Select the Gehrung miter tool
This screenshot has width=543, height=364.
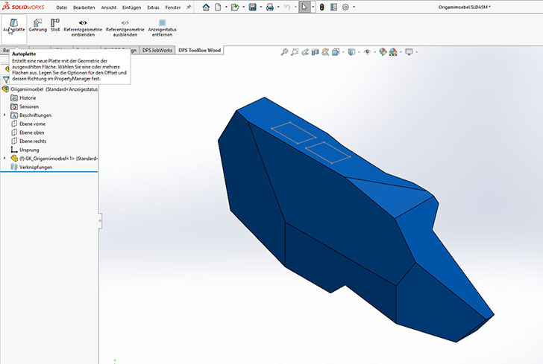tap(38, 26)
